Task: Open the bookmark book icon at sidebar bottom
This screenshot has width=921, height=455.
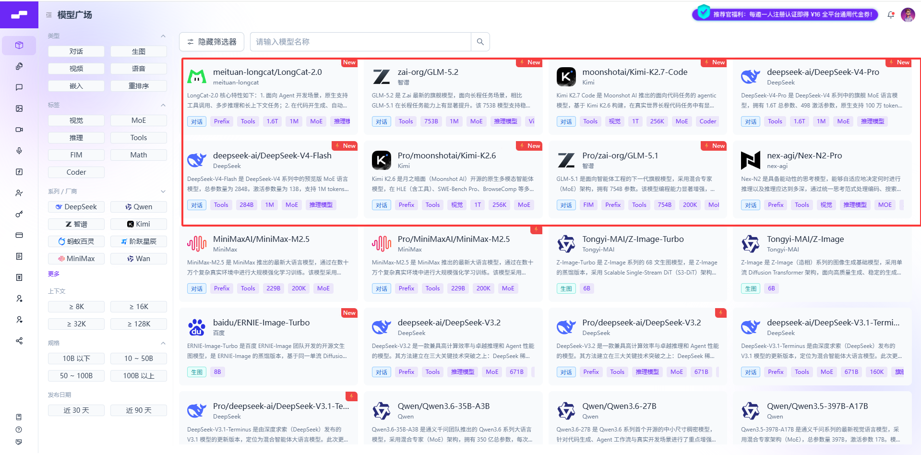Action: pyautogui.click(x=19, y=417)
